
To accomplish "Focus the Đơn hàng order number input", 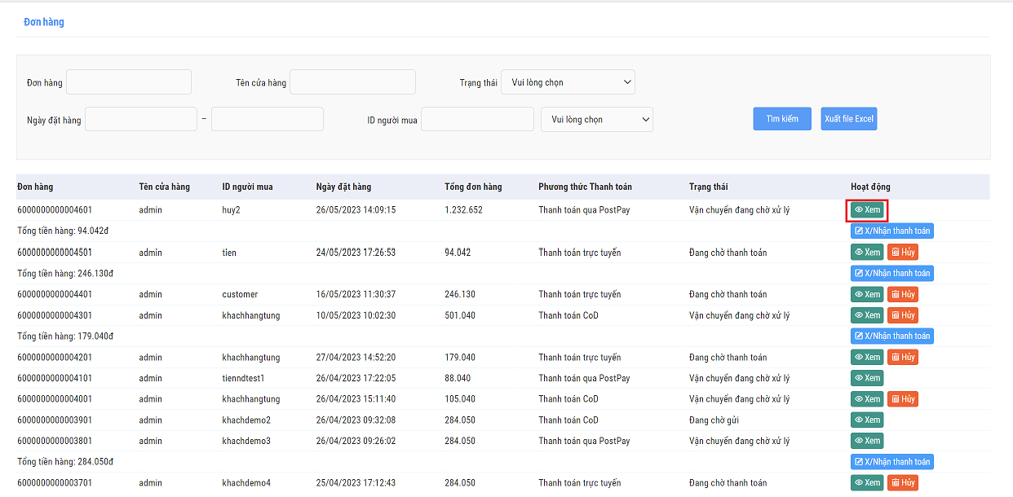I will point(129,82).
